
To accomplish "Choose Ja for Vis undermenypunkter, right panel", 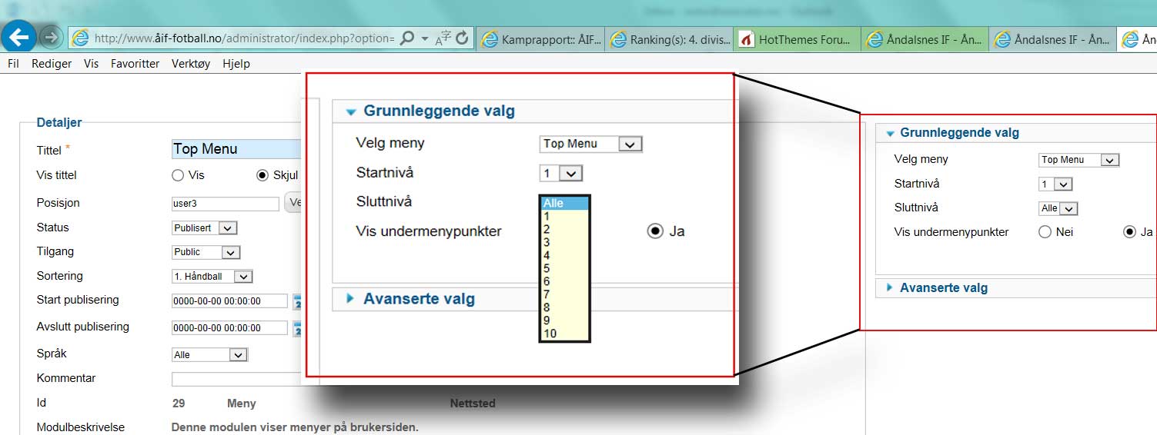I will [1129, 231].
